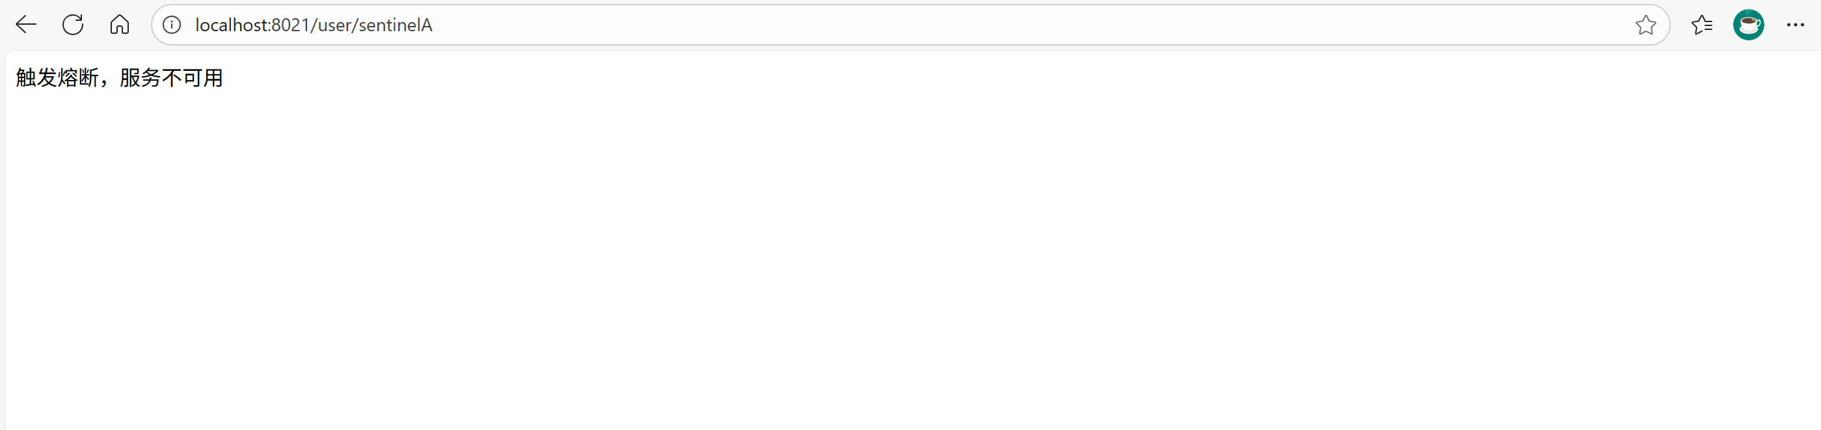
Task: Click the 触发熔断 text on the page
Action: [57, 77]
